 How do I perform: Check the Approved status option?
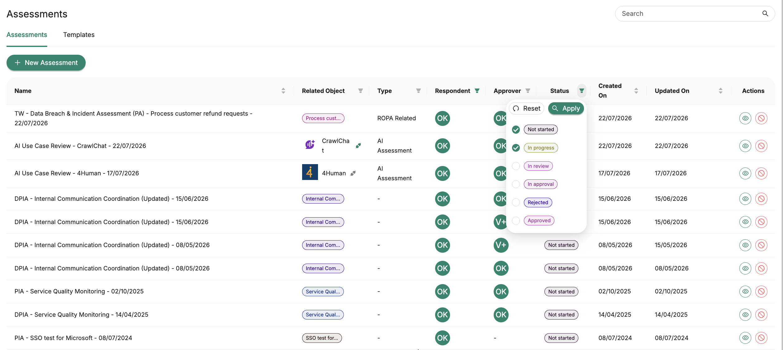pos(516,220)
